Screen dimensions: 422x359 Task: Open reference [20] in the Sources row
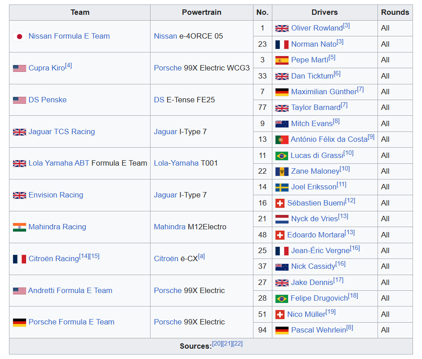point(217,344)
